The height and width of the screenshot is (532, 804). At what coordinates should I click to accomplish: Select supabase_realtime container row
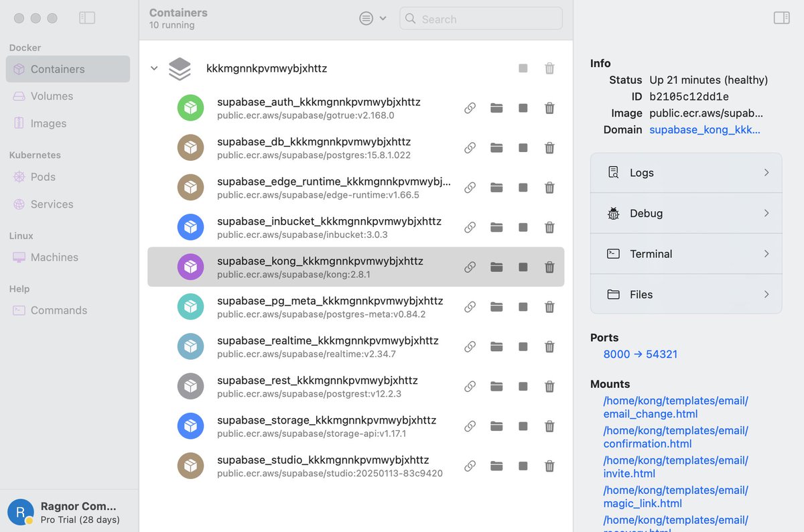[356, 346]
